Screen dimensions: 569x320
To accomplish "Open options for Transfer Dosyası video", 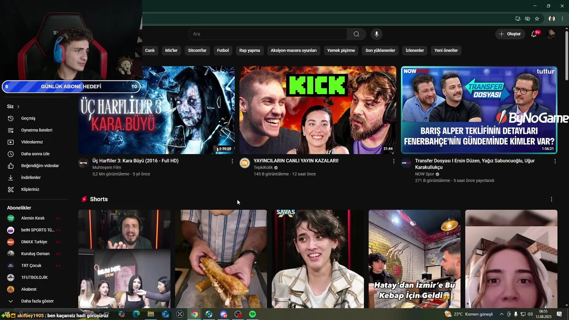I will point(555,161).
